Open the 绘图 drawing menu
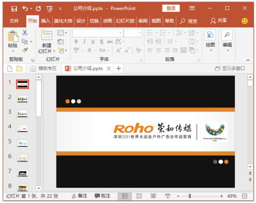 (210, 40)
